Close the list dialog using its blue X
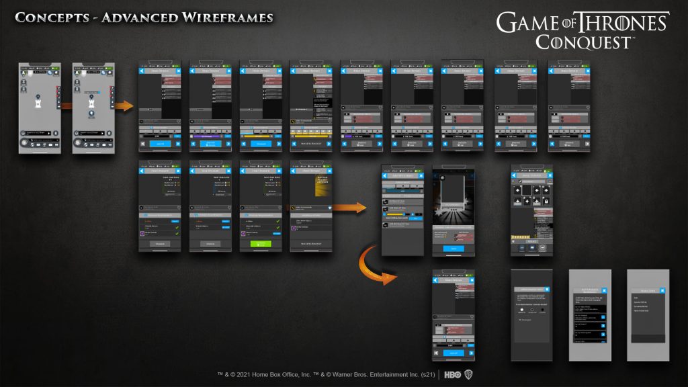688x387 pixels. coord(604,290)
